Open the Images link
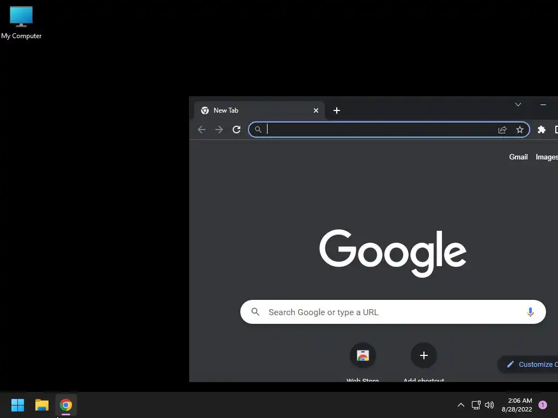 [547, 157]
